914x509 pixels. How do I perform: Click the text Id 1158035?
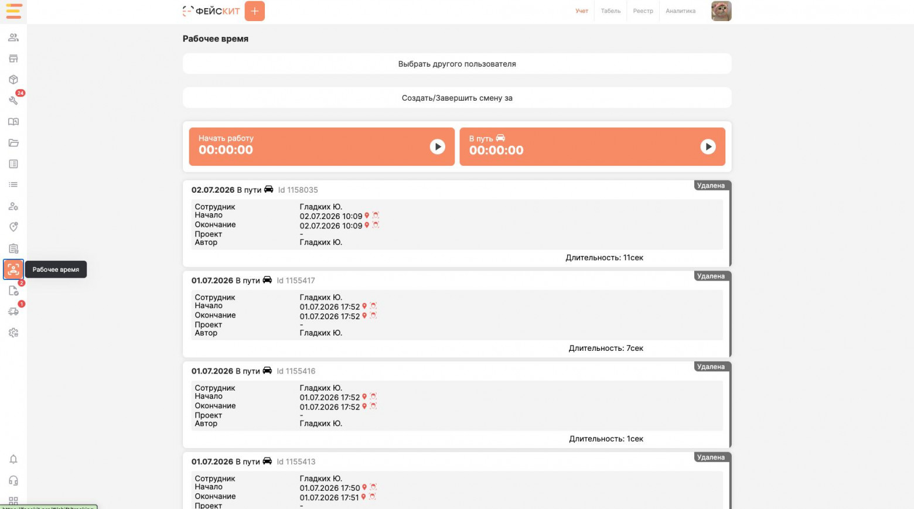coord(298,190)
